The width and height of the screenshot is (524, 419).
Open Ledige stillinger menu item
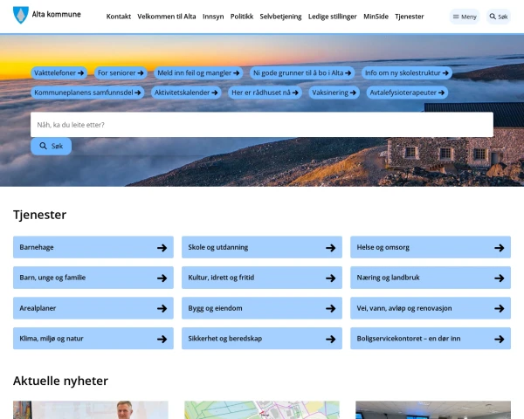(x=332, y=17)
